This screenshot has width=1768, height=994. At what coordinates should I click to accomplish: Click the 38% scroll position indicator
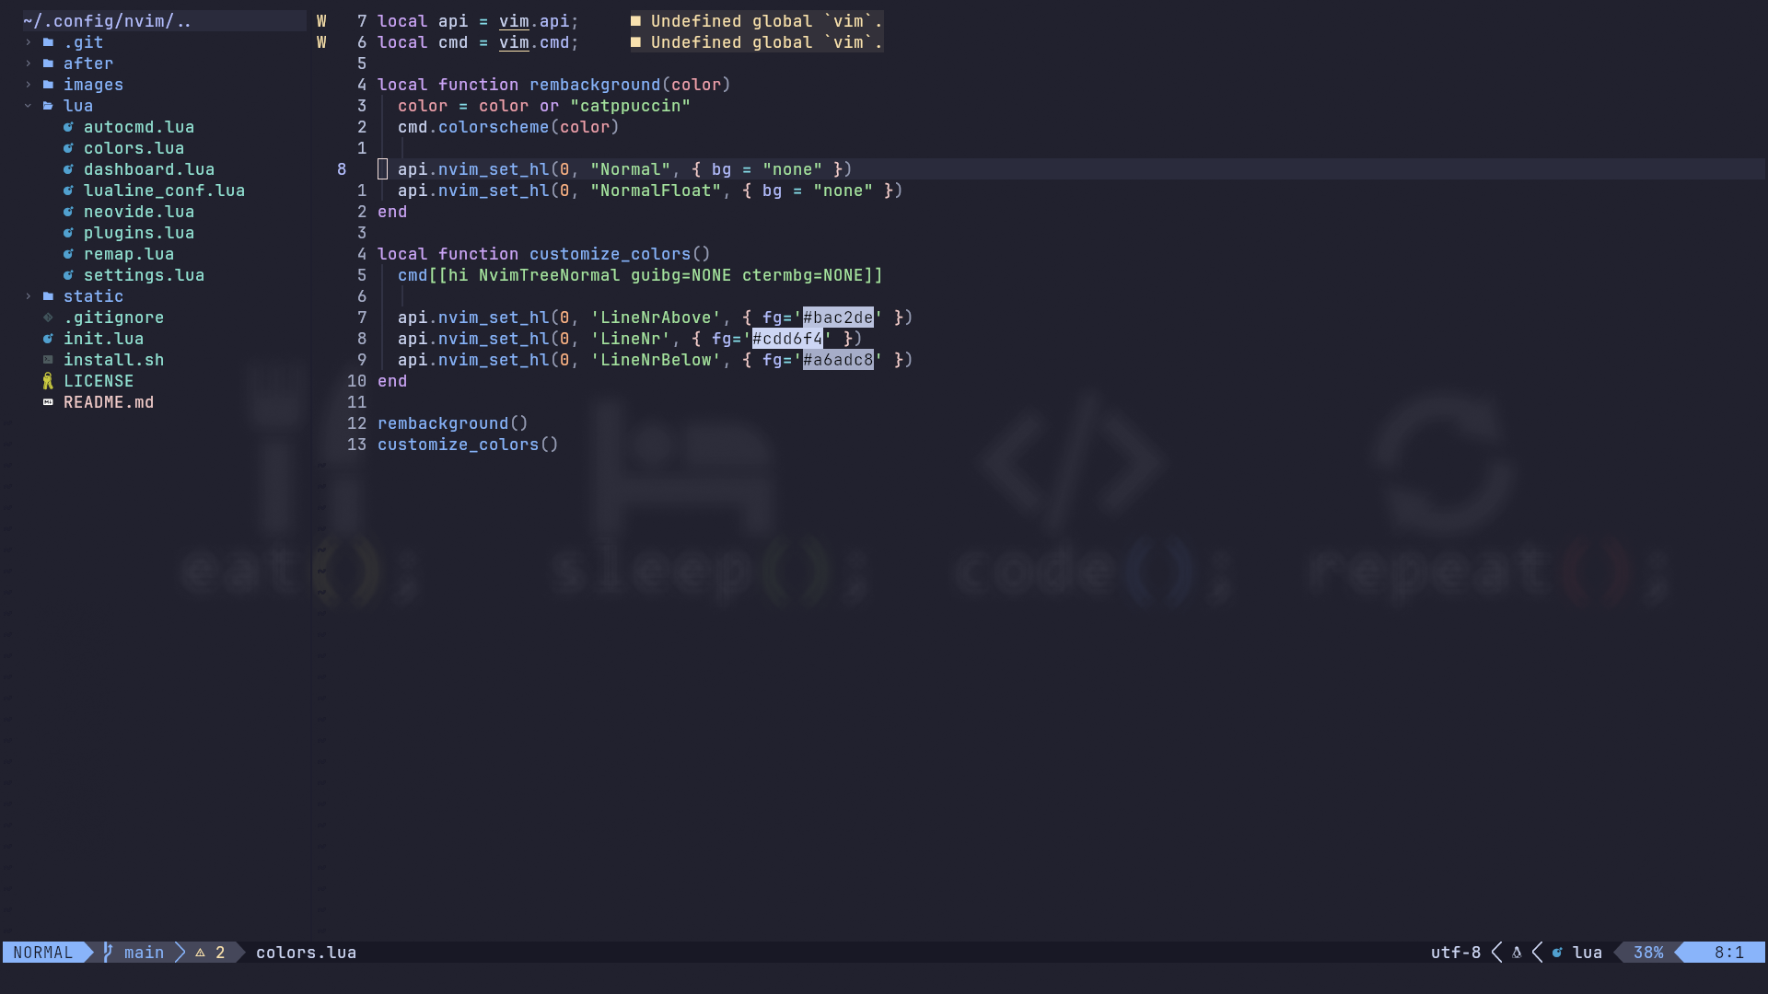click(x=1647, y=953)
